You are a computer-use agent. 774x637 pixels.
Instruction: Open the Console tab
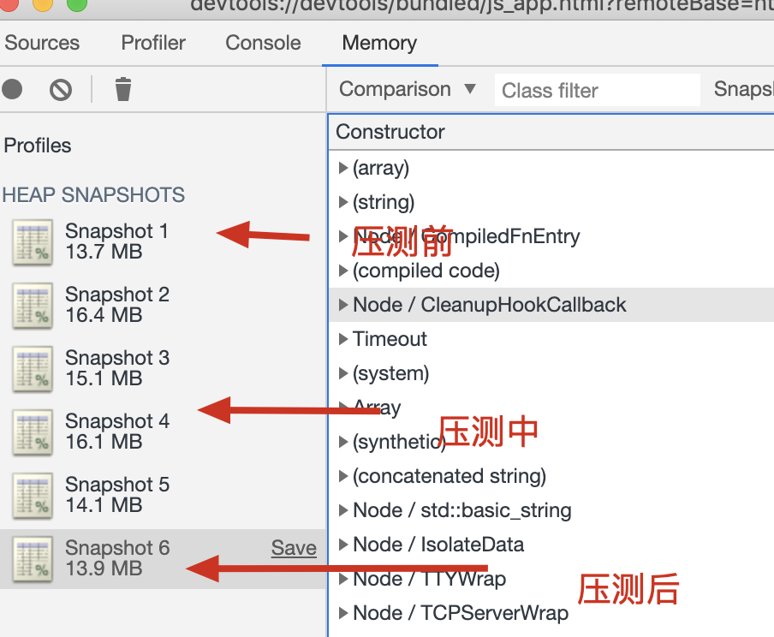(x=263, y=43)
